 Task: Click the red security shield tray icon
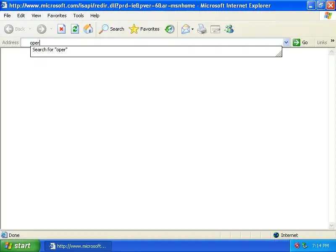pos(297,246)
